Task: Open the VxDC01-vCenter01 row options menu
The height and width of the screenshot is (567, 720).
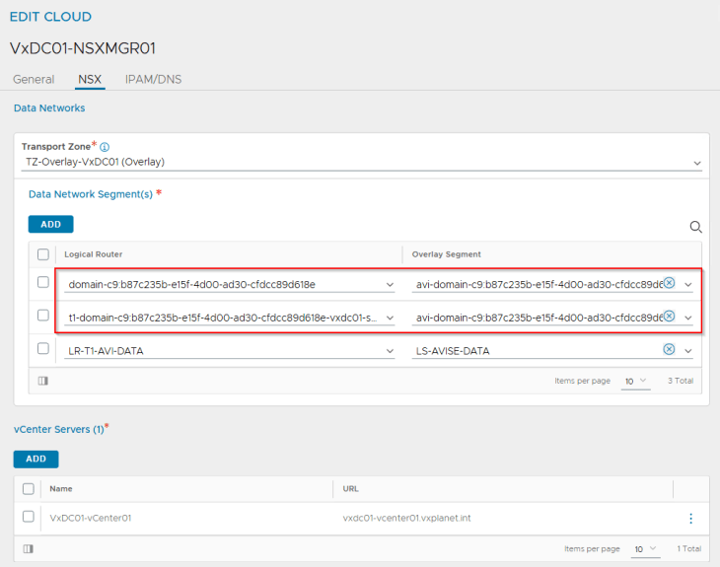Action: coord(690,519)
